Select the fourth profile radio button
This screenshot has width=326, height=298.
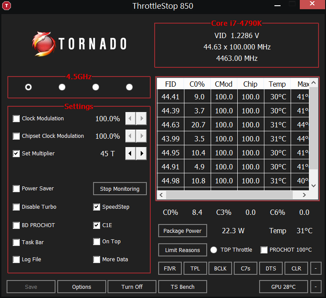129,87
